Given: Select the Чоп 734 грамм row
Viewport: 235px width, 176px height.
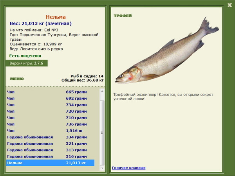Looking at the screenshot, I should tap(50, 105).
